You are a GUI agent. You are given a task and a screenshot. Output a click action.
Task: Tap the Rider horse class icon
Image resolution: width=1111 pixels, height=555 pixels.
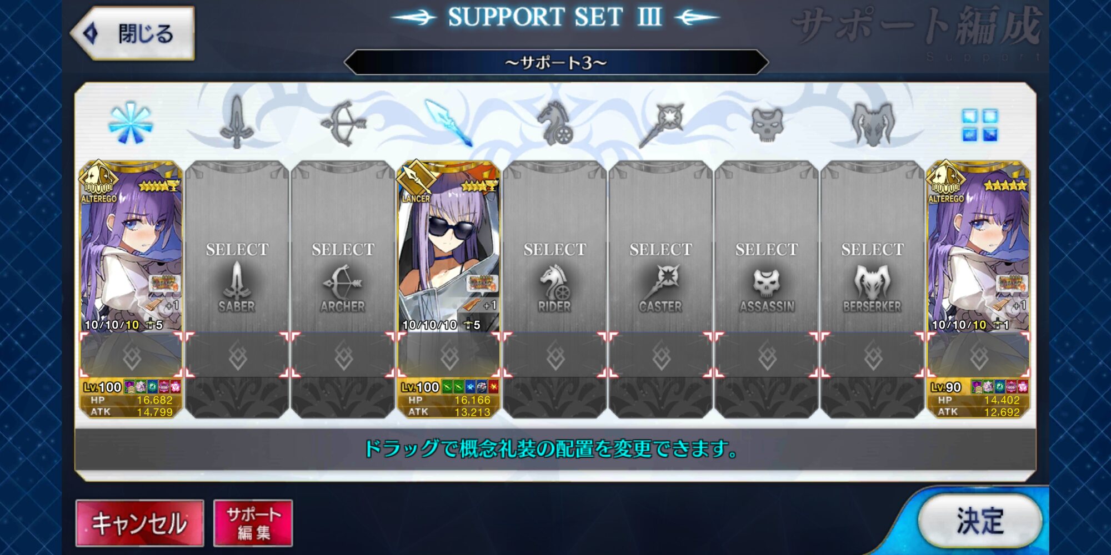554,124
